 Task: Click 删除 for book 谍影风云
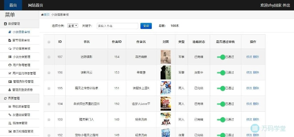coord(256,72)
